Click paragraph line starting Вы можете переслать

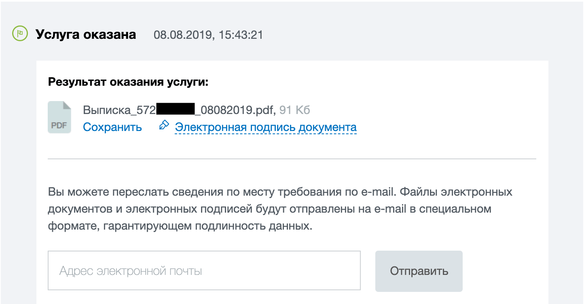280,192
